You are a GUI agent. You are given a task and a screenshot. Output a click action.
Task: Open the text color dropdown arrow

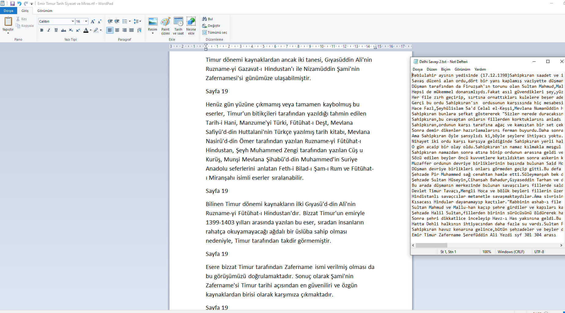click(90, 30)
